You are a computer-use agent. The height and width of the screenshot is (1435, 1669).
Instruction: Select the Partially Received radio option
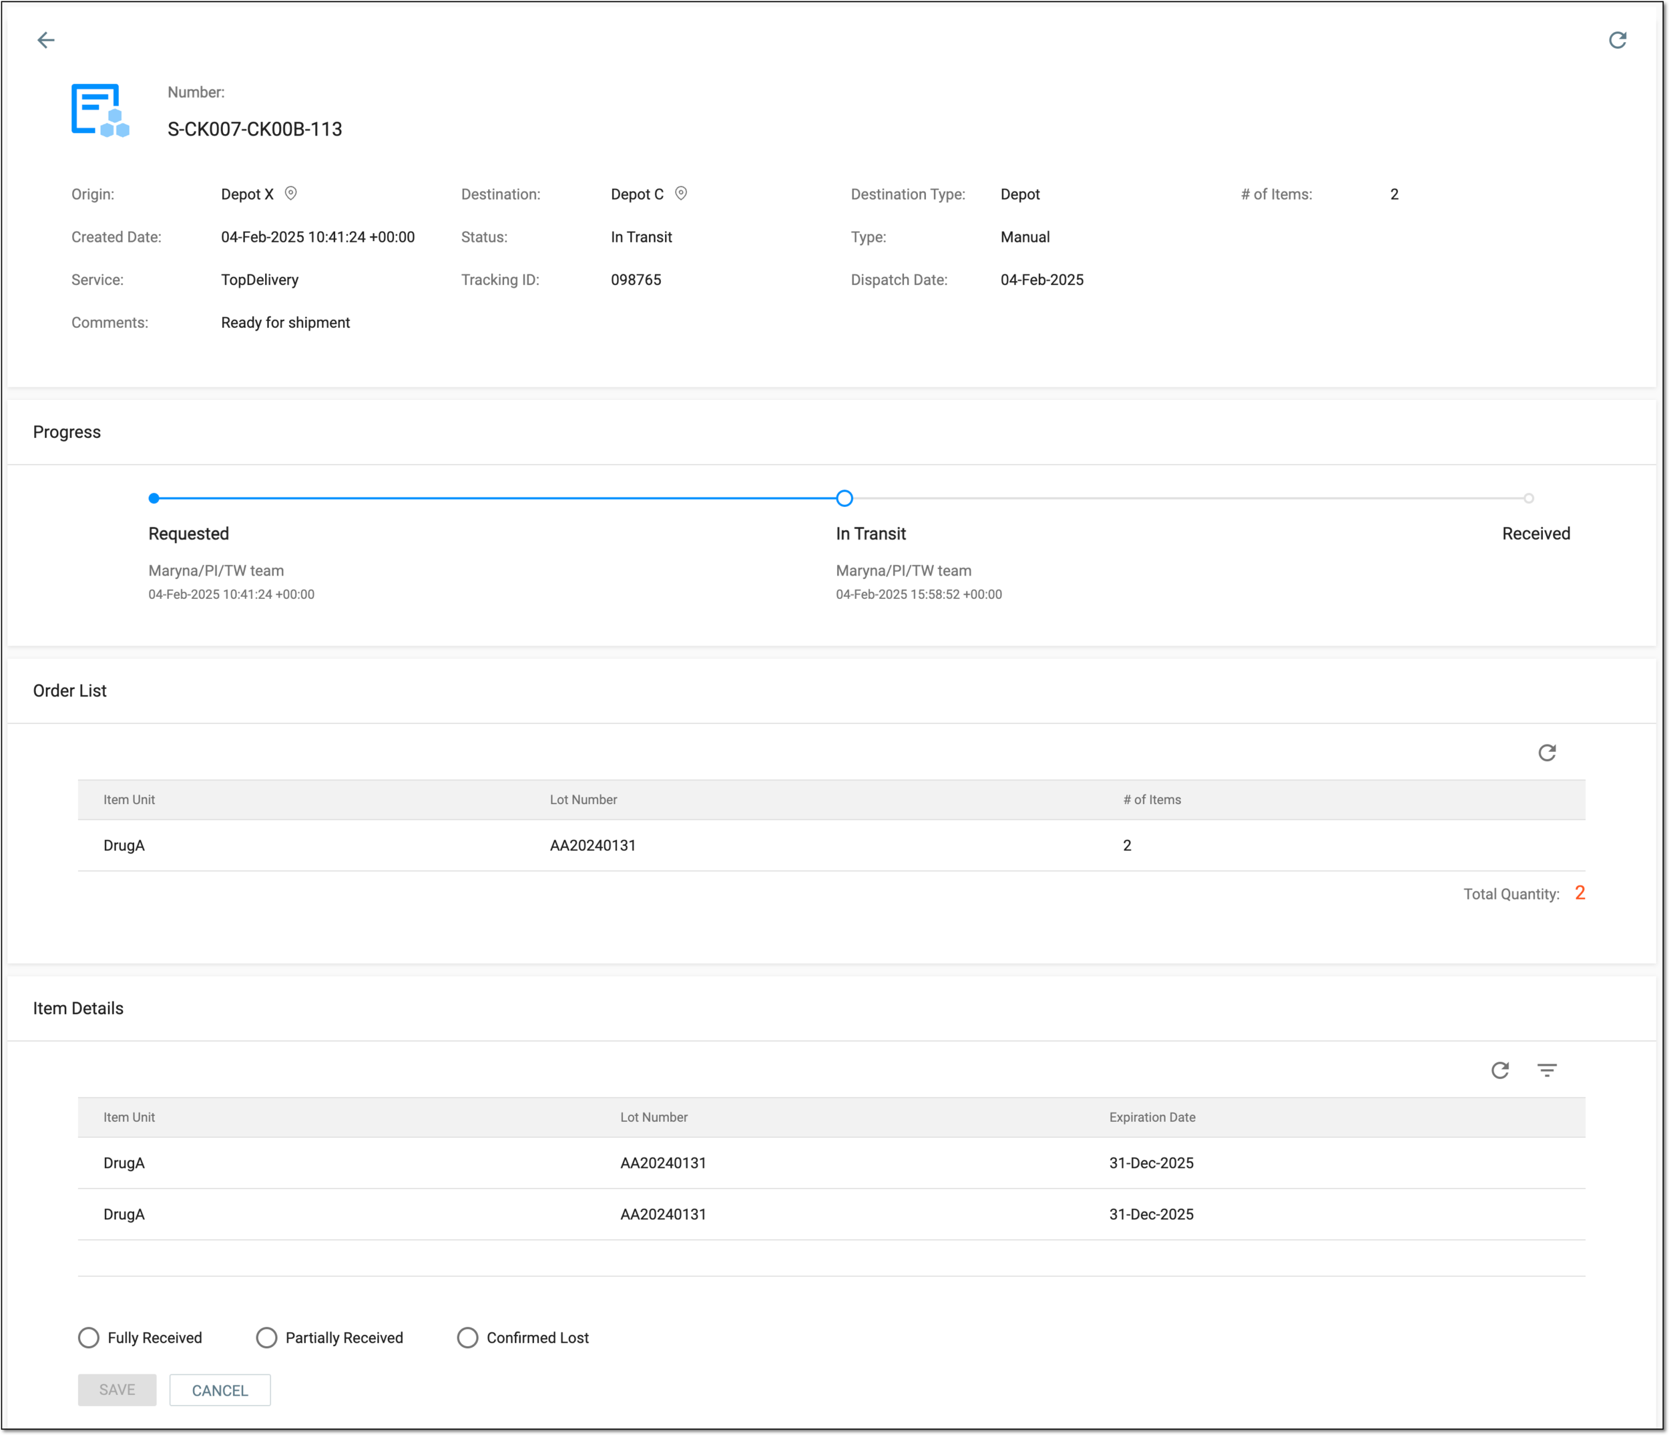pos(266,1338)
